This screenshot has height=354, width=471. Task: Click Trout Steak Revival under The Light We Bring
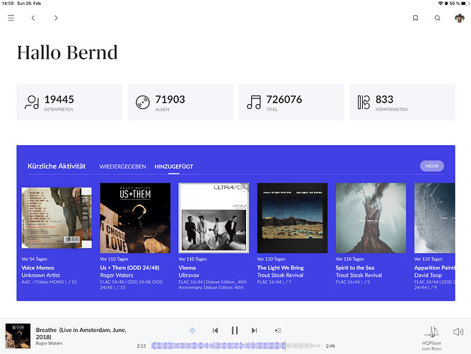280,275
